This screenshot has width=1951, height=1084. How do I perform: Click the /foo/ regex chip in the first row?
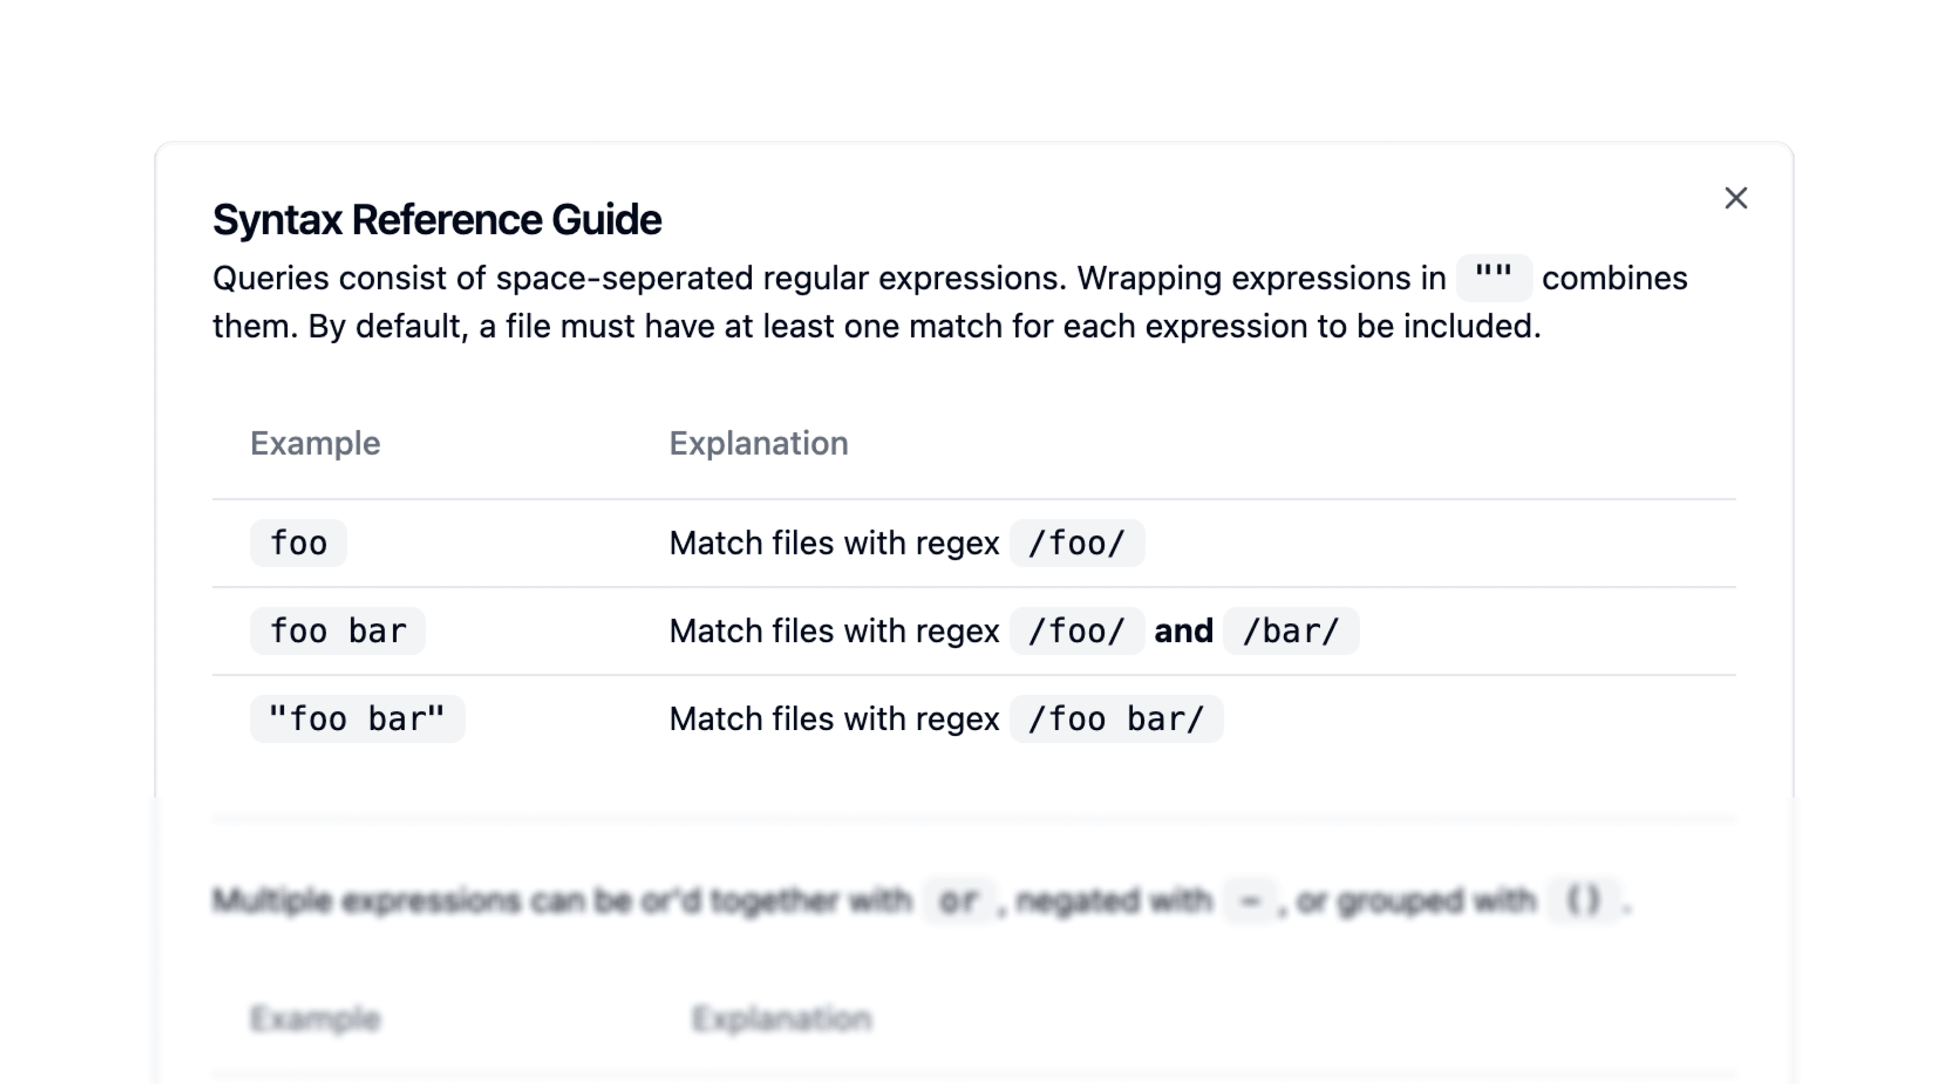pyautogui.click(x=1076, y=543)
